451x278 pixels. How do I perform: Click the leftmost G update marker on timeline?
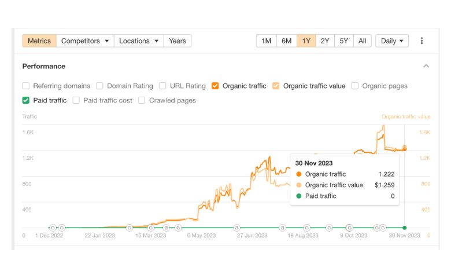click(53, 228)
